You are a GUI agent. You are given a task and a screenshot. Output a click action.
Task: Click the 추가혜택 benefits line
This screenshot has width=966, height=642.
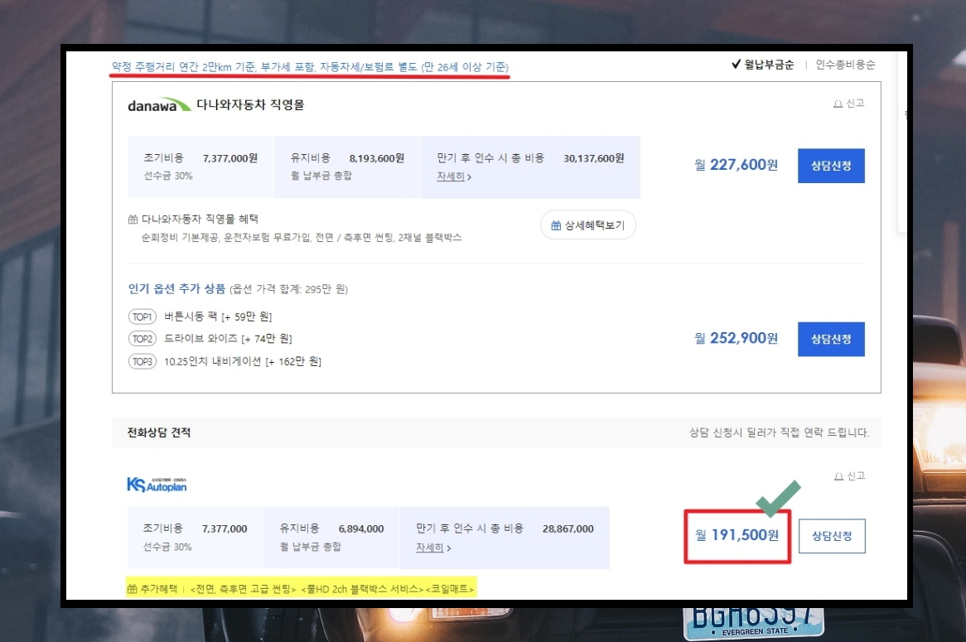point(302,589)
